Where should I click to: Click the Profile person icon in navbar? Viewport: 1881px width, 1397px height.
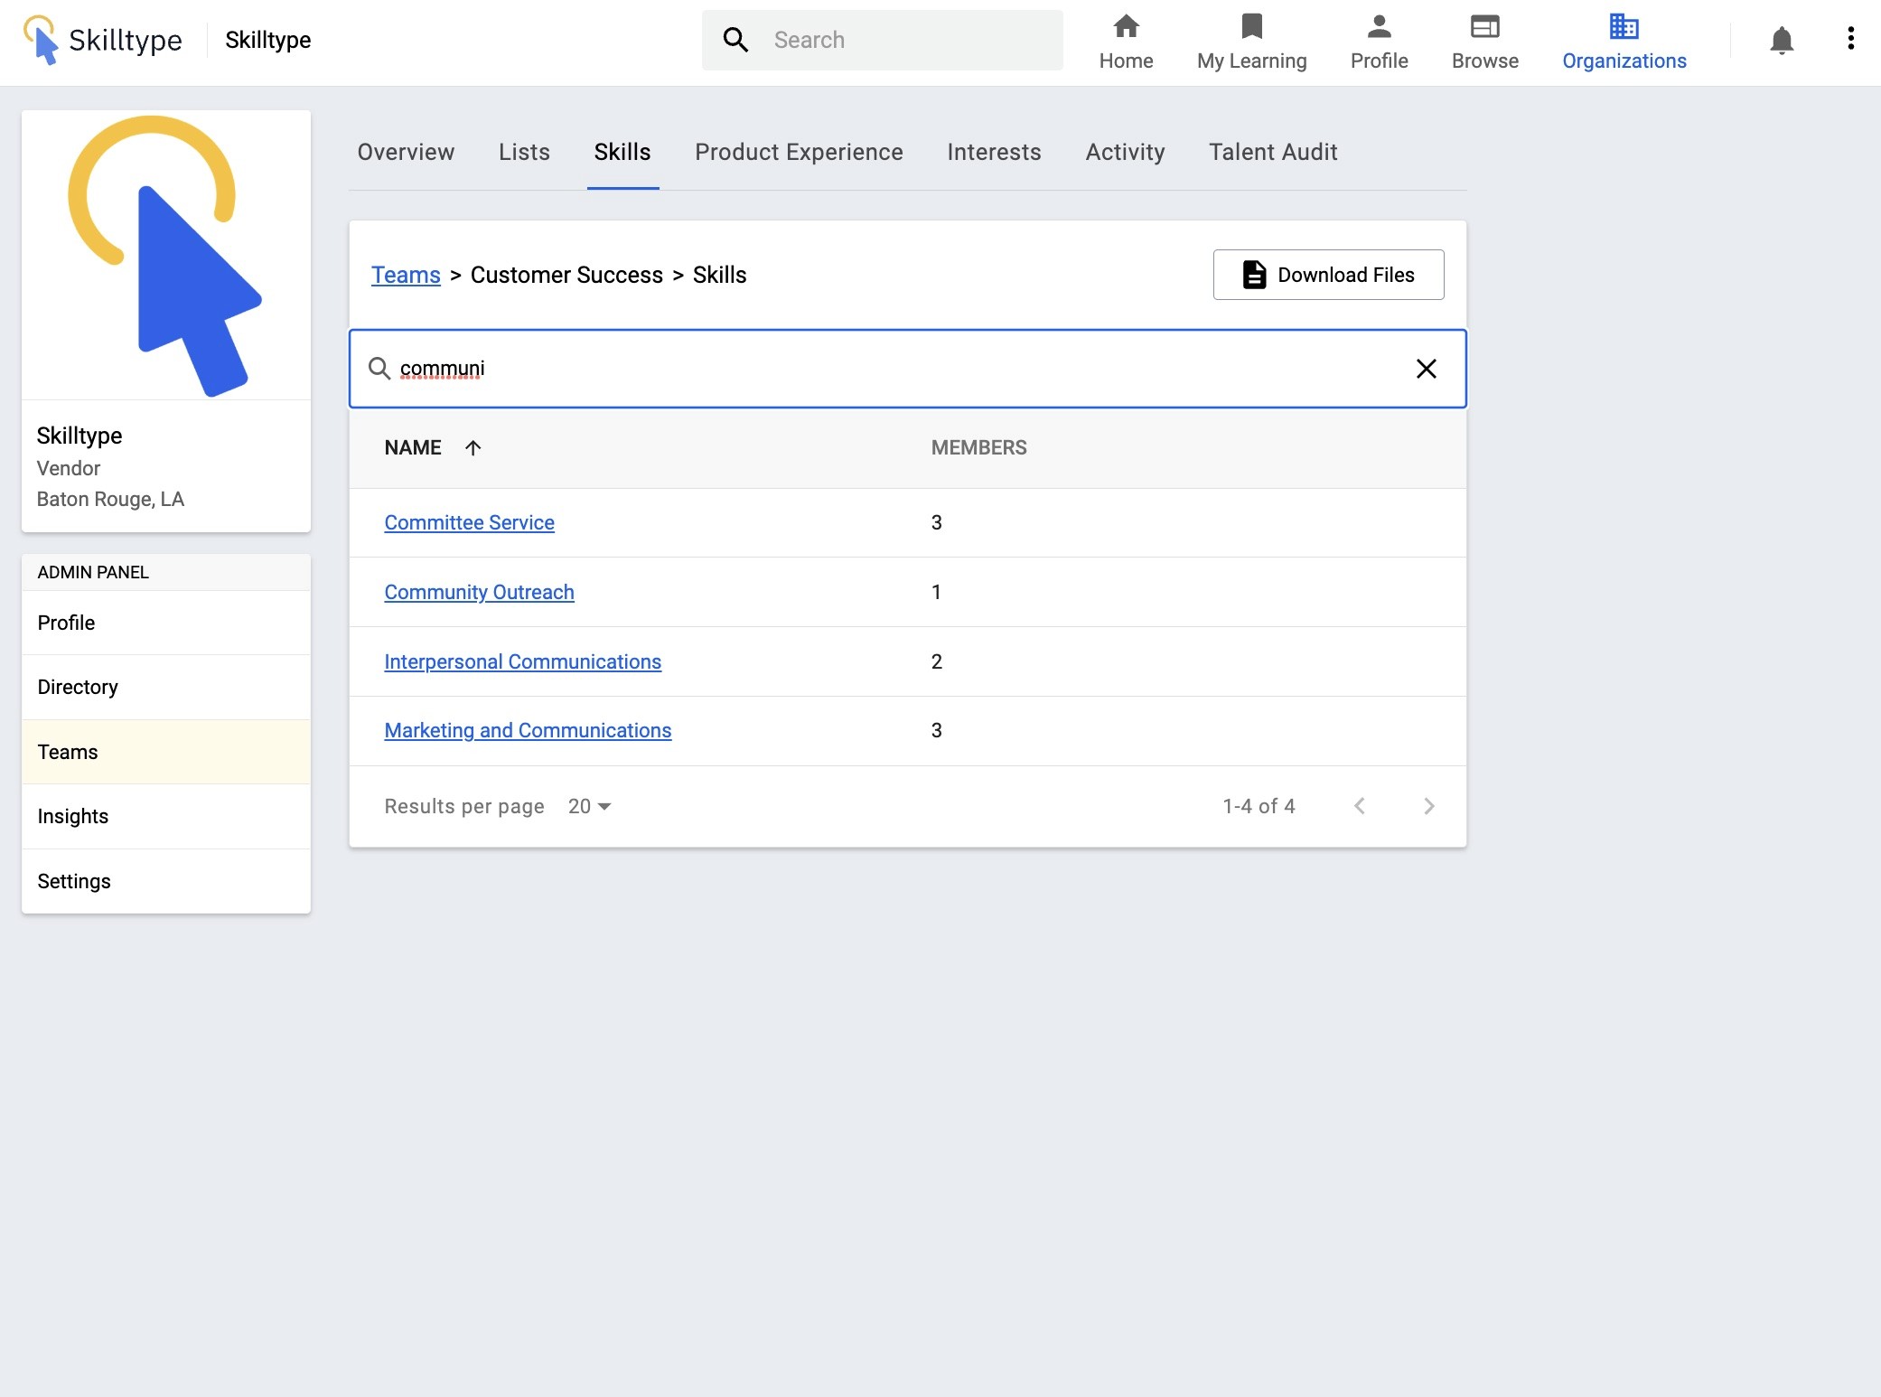1379,26
